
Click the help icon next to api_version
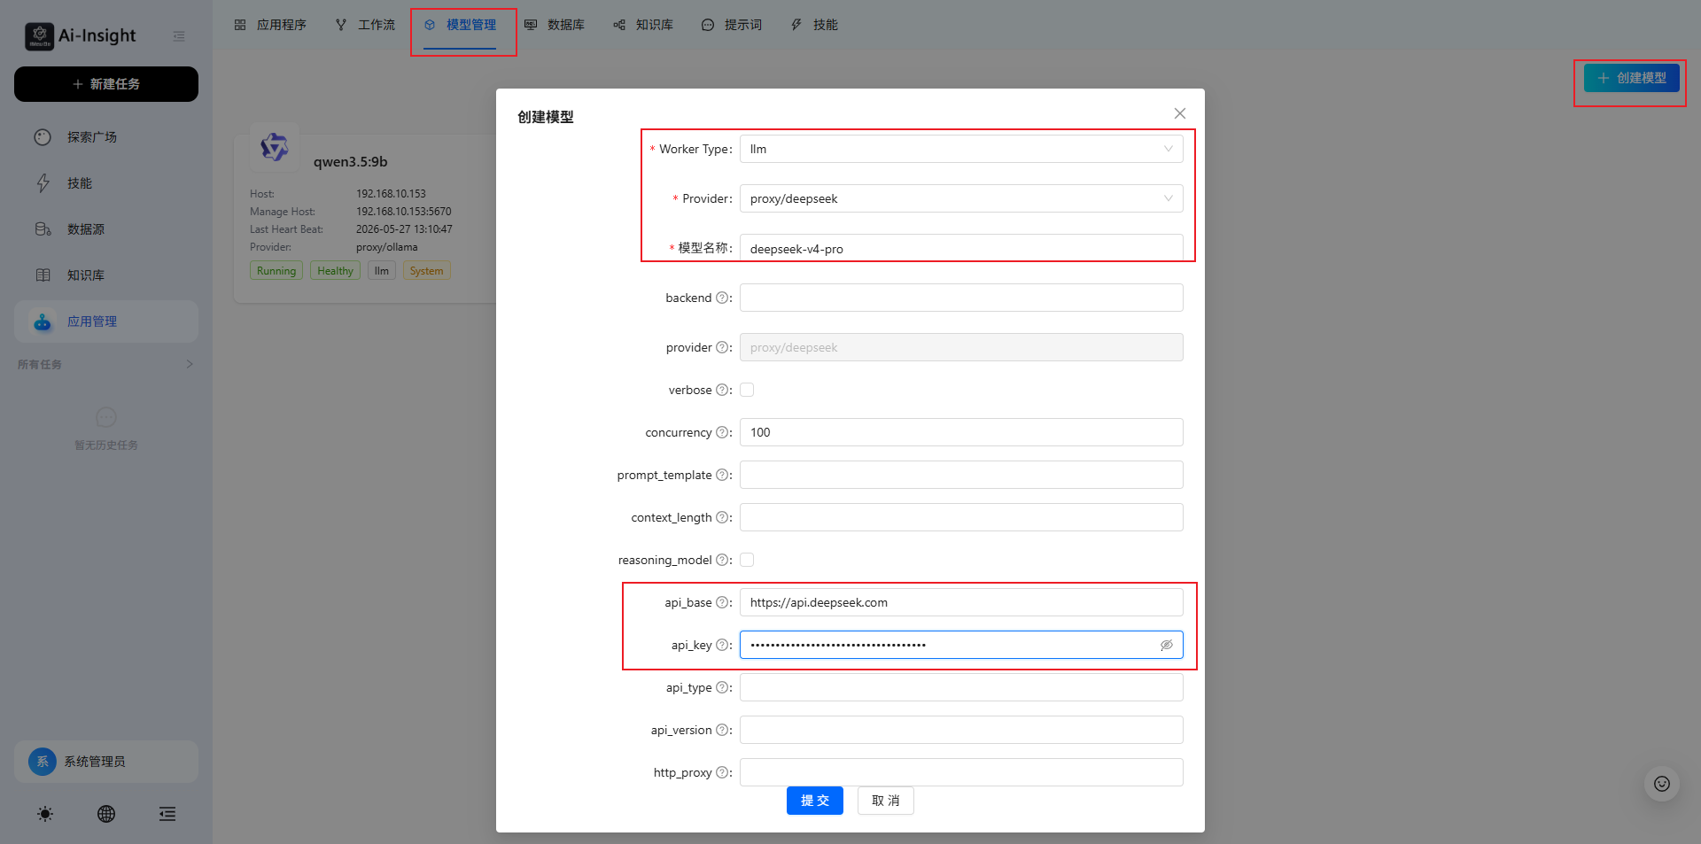722,730
